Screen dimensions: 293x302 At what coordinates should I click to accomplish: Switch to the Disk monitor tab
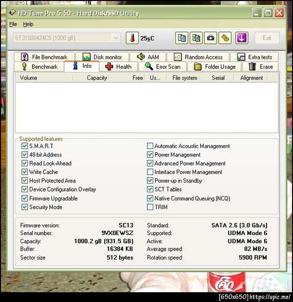click(x=102, y=57)
